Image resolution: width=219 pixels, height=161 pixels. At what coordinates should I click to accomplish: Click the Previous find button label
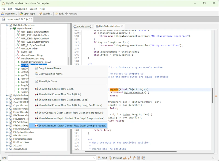(117, 158)
